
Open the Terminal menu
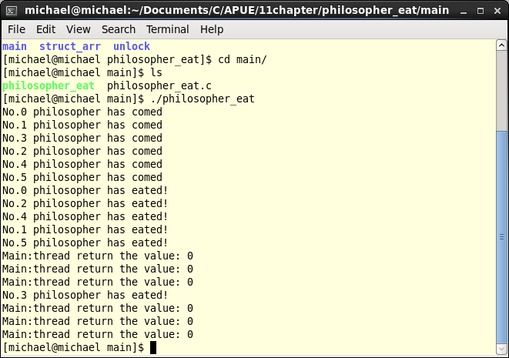168,29
